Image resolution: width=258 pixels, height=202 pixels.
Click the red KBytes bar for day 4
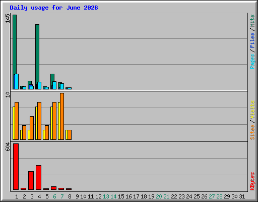pos(38,177)
